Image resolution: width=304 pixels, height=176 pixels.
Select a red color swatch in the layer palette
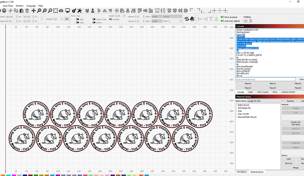30,175
